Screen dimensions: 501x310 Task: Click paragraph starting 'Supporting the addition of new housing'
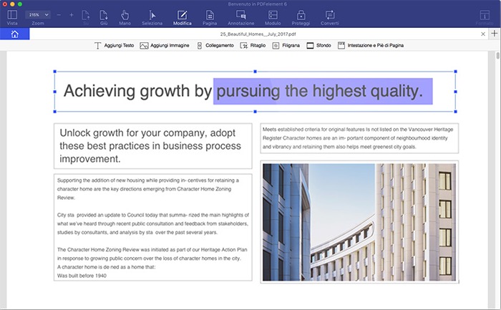tap(148, 189)
